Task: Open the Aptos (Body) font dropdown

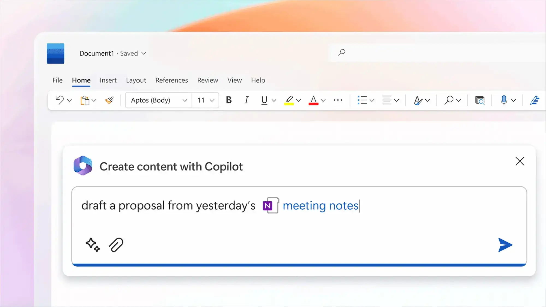Action: 159,100
